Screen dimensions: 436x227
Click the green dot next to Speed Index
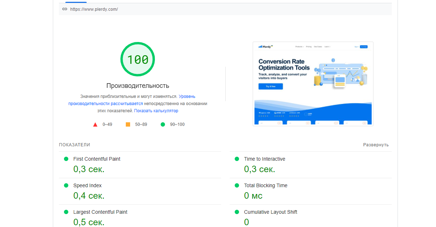(67, 185)
